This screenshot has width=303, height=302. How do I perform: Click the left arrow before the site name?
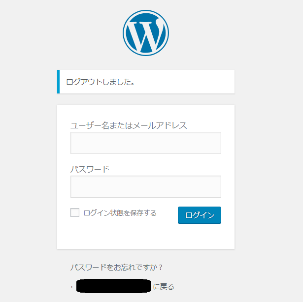pyautogui.click(x=73, y=287)
